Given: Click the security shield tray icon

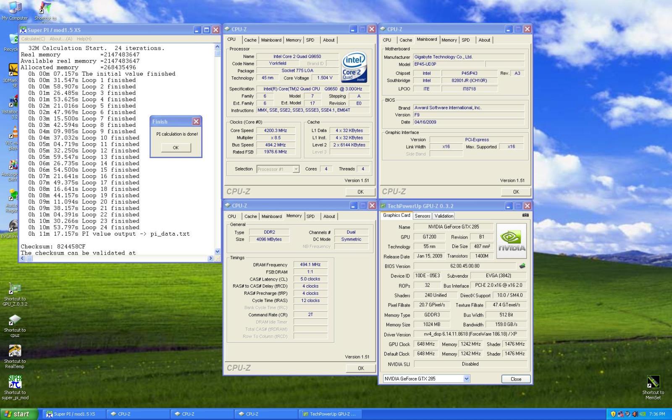Looking at the screenshot, I should [x=613, y=414].
